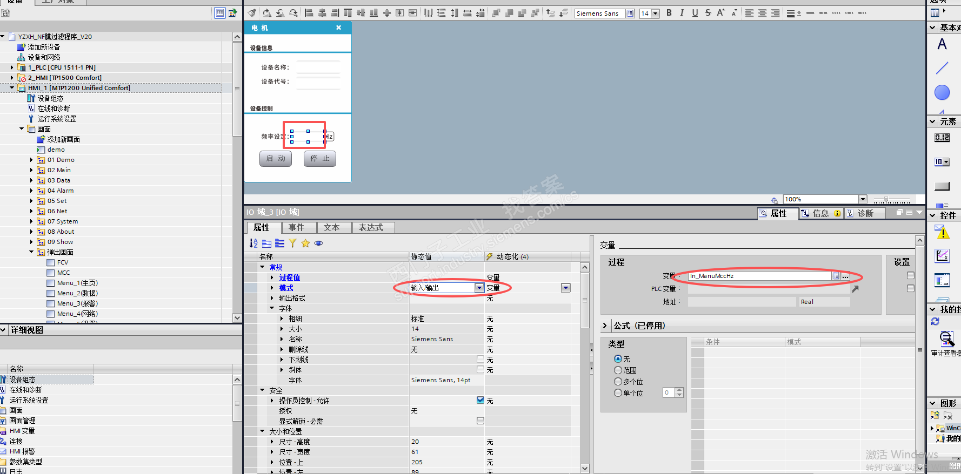Click the variable field In_ManuMccHz
Screen dimensions: 961x474
coord(760,276)
